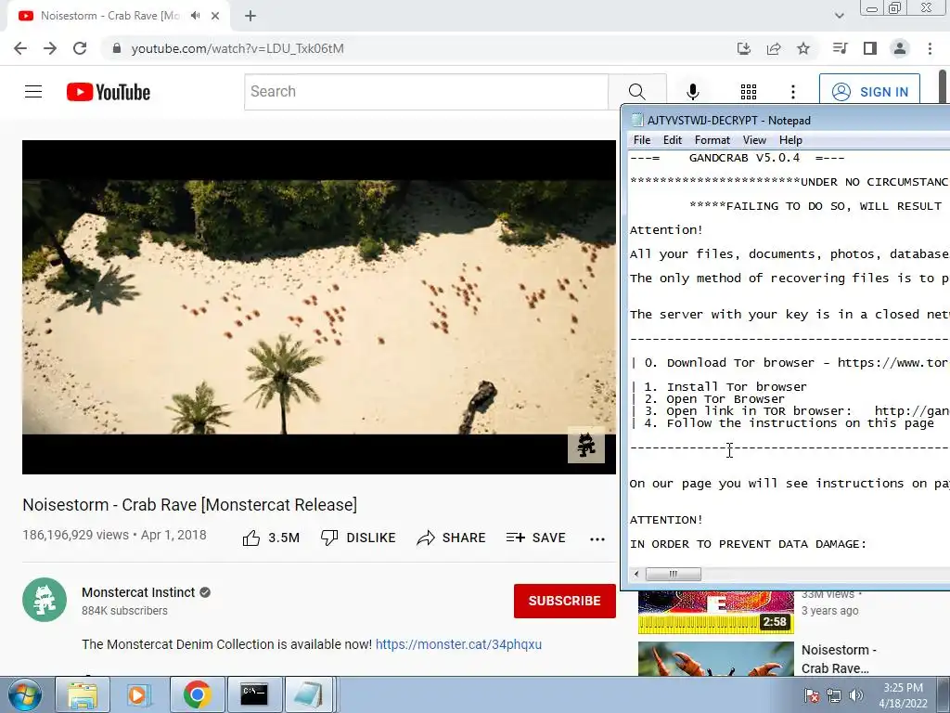This screenshot has width=950, height=713.
Task: Click the search magnifier button
Action: pyautogui.click(x=636, y=92)
